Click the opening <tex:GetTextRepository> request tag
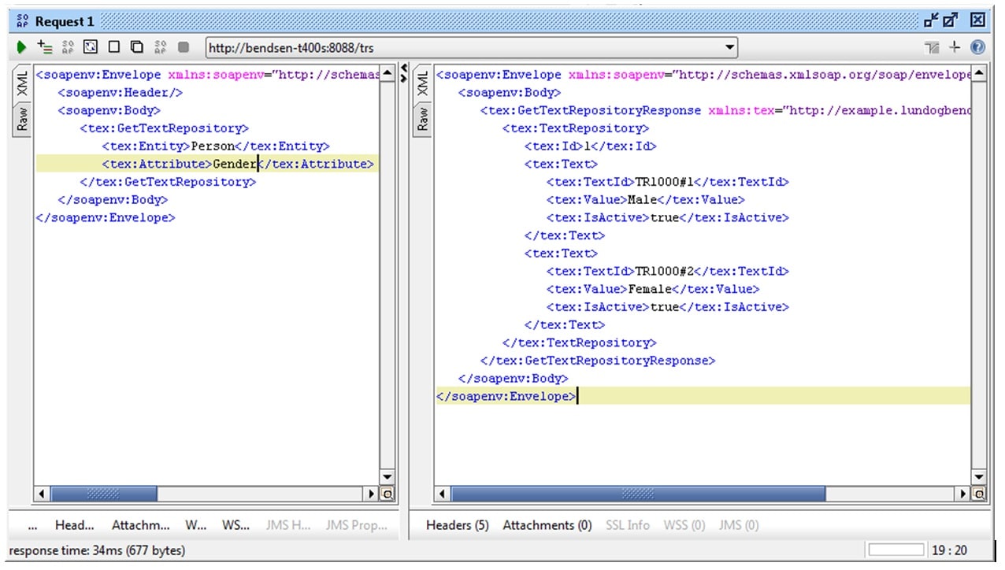Image resolution: width=1005 pixels, height=570 pixels. pyautogui.click(x=164, y=128)
